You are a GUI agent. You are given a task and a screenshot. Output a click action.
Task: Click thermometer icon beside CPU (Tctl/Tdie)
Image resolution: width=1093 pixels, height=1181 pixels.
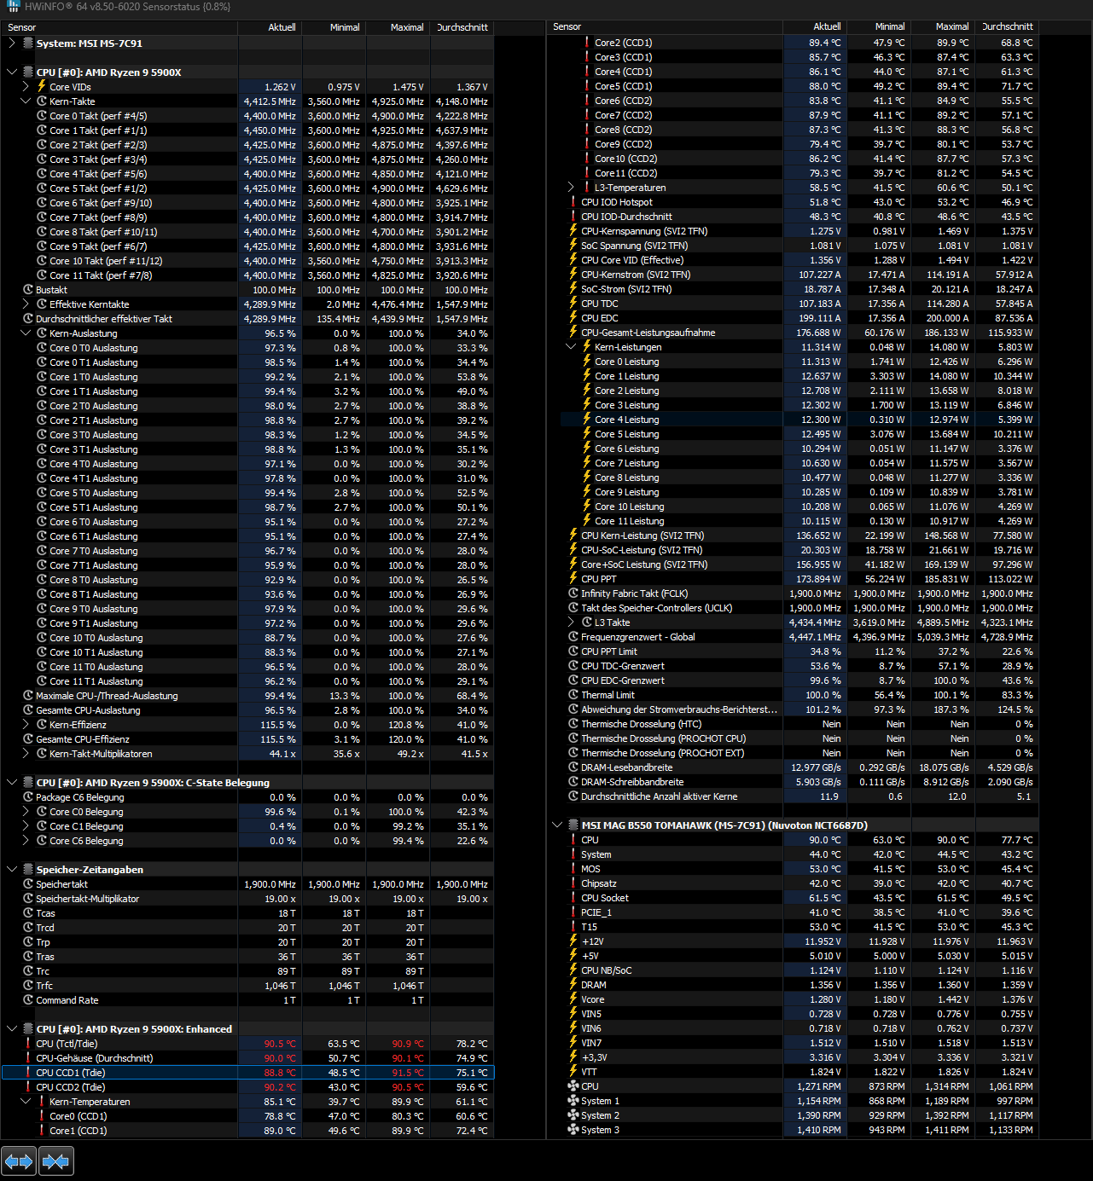tap(28, 1044)
